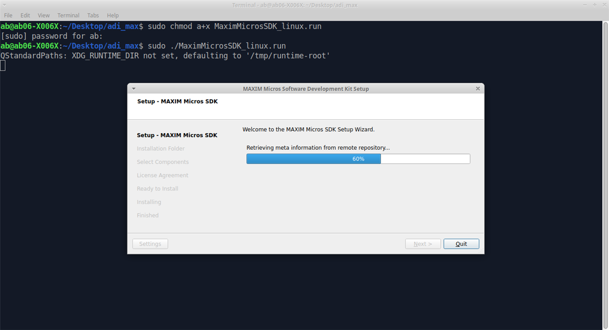Click 'Retrieving meta information from remote repository...' text
The image size is (609, 330).
[318, 148]
